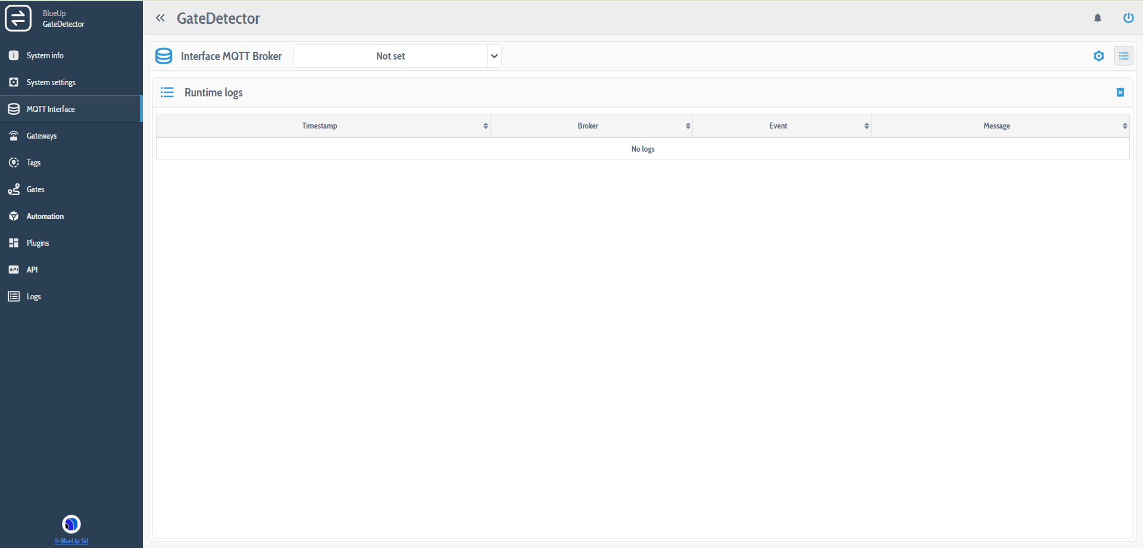Image resolution: width=1143 pixels, height=548 pixels.
Task: Click the power button
Action: point(1129,18)
